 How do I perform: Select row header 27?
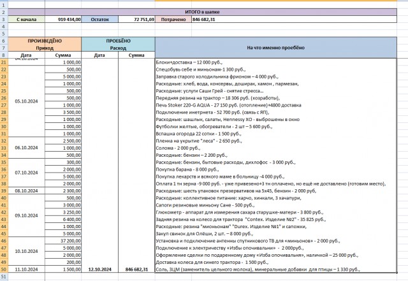tap(4, 105)
